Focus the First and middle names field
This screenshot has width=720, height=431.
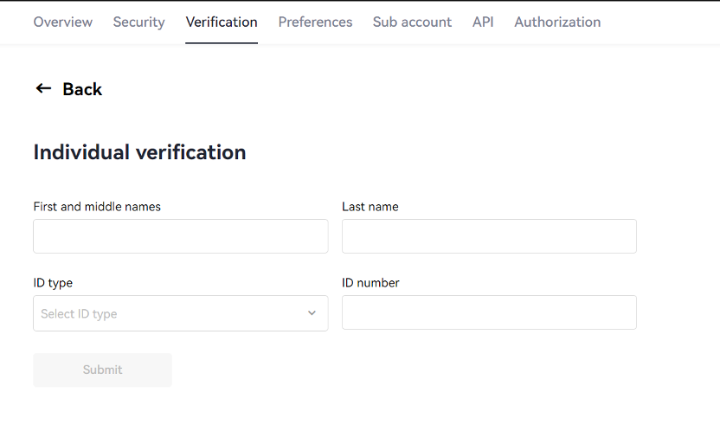pos(181,236)
